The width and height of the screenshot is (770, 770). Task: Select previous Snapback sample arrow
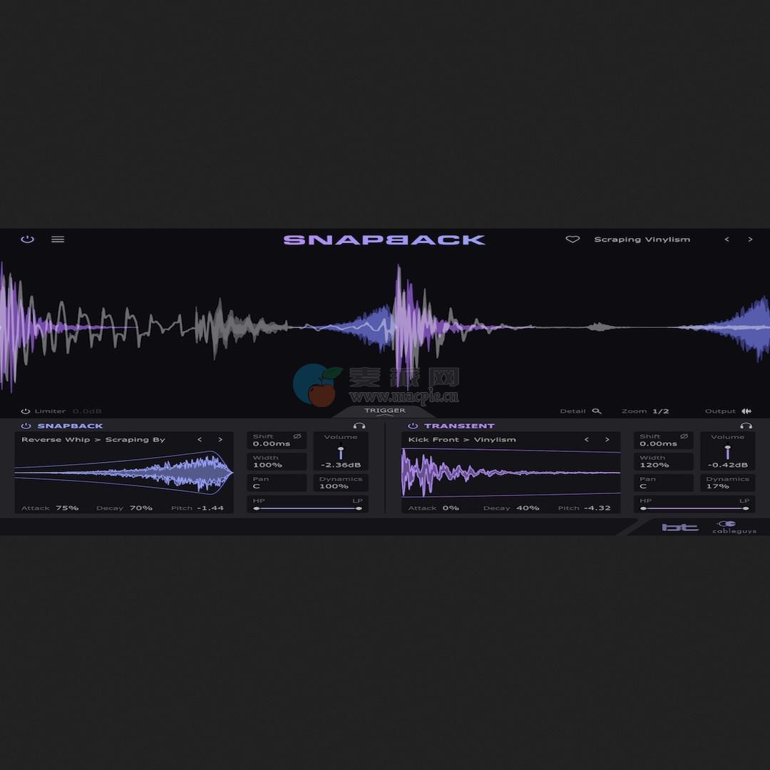click(200, 440)
